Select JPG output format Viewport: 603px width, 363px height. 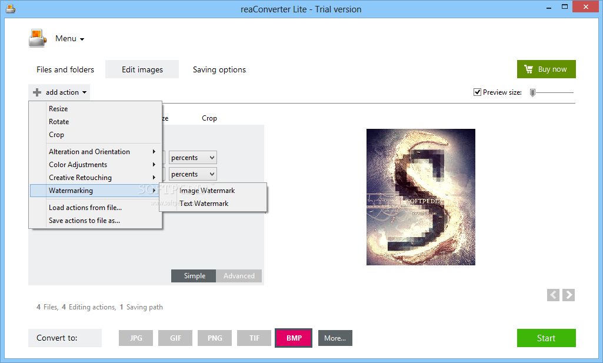click(x=136, y=338)
